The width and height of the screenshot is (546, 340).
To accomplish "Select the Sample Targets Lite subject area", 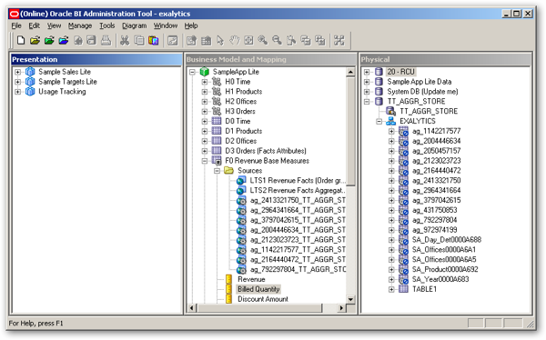I will tap(67, 82).
